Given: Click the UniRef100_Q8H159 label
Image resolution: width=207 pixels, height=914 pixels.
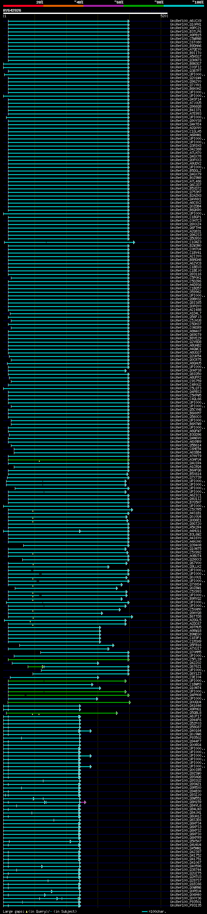Looking at the screenshot, I should coord(185,802).
